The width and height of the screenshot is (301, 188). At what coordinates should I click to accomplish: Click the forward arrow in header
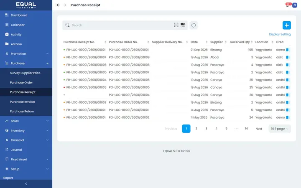[65, 5]
